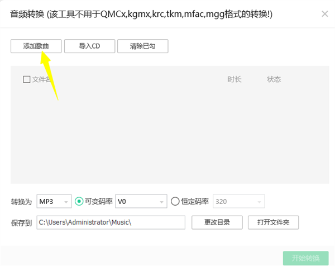Screen dimensions: 335x266
Task: Open folder with 打开文件夹 button
Action: point(273,222)
